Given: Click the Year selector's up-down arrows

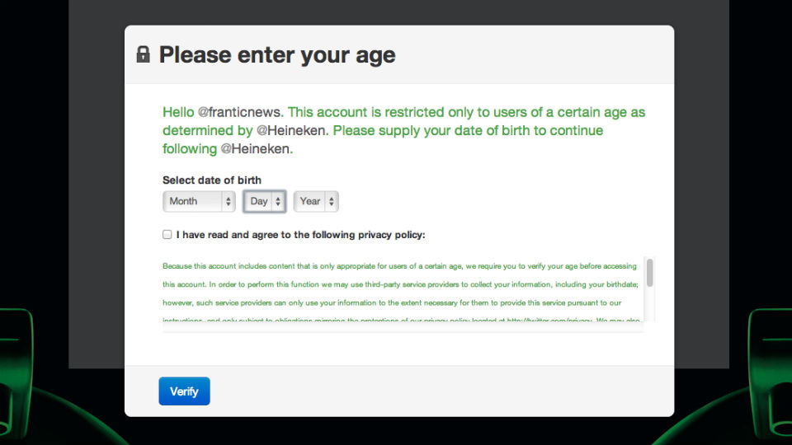Looking at the screenshot, I should pos(331,201).
